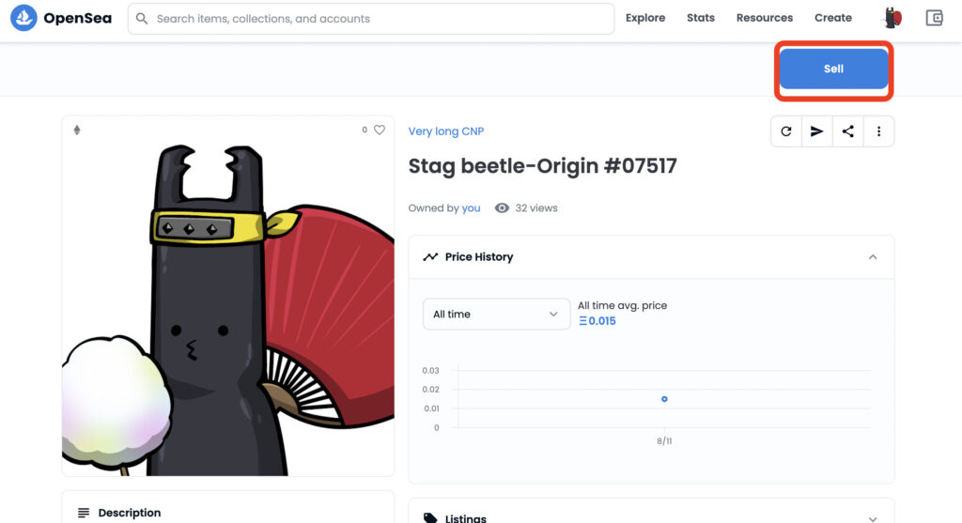Screen dimensions: 962x523
Task: Open the wallet icon in header
Action: point(934,18)
